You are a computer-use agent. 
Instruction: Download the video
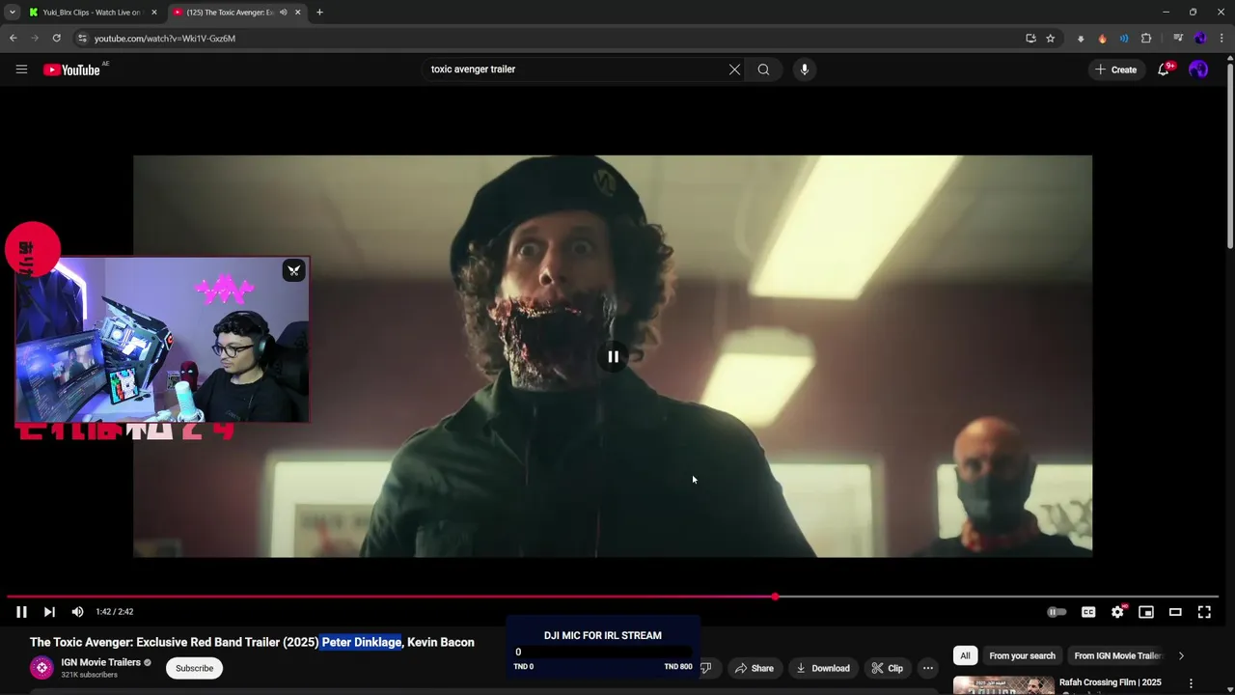pyautogui.click(x=823, y=668)
